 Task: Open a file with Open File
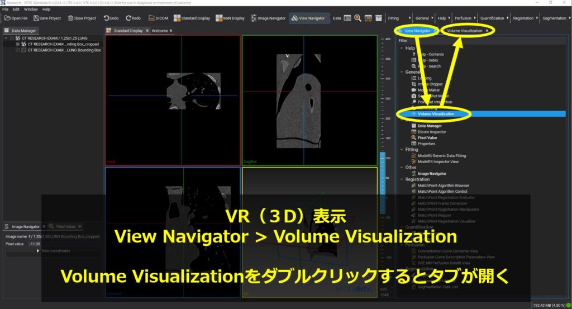pyautogui.click(x=16, y=18)
